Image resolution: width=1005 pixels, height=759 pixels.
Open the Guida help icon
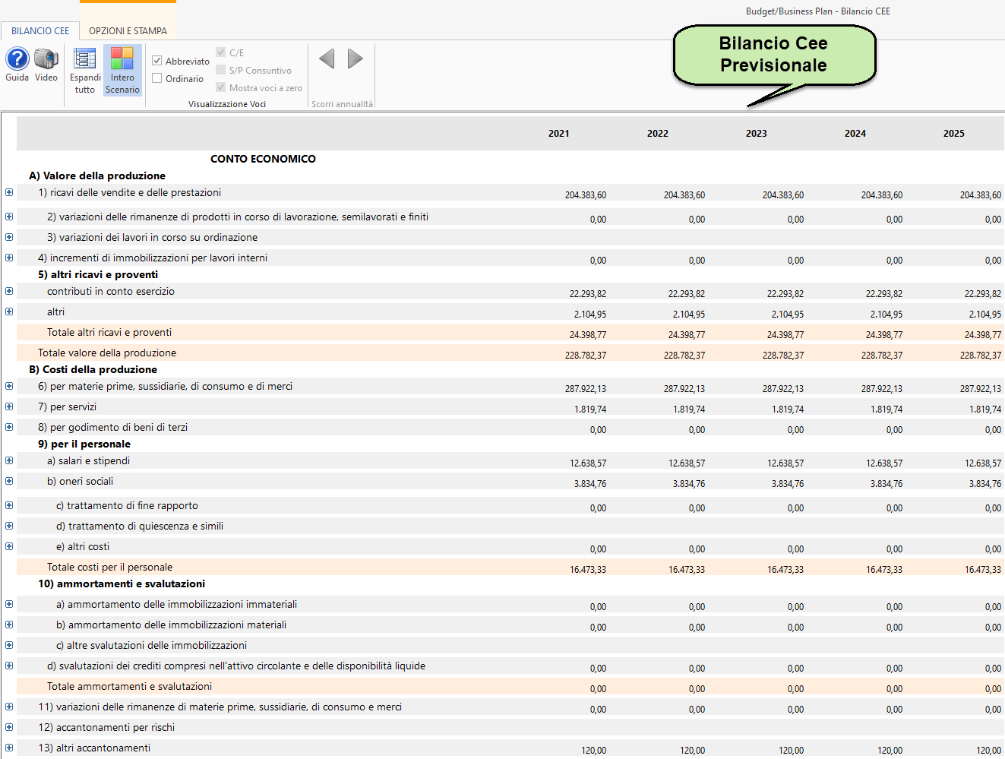[x=17, y=59]
